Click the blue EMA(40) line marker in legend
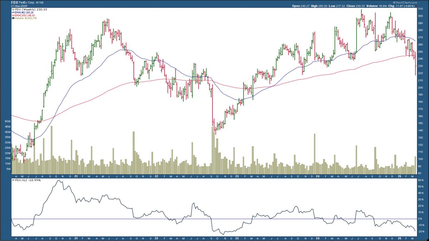 tap(13, 13)
